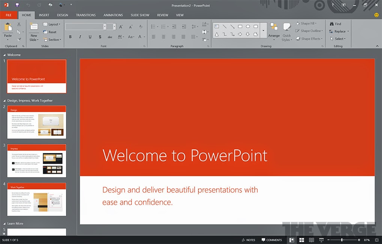
Task: Select the Text Box tool in Drawing gallery
Action: [x=217, y=27]
